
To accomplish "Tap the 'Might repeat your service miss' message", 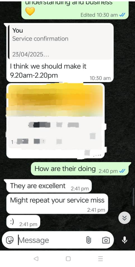I will click(57, 204).
